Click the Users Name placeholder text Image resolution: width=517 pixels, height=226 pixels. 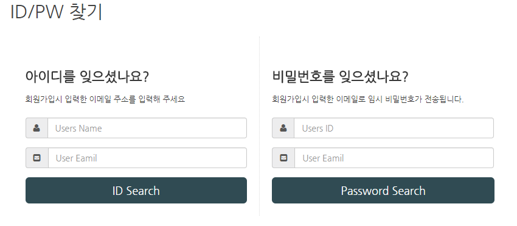[78, 128]
